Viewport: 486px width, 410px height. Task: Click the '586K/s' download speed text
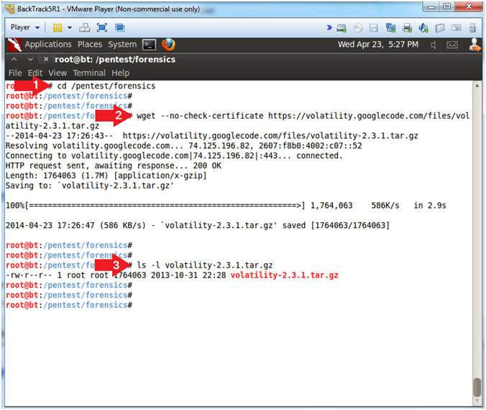coord(385,206)
